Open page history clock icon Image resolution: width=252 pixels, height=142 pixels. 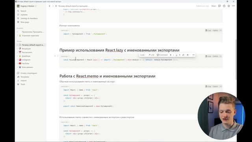(x=224, y=6)
